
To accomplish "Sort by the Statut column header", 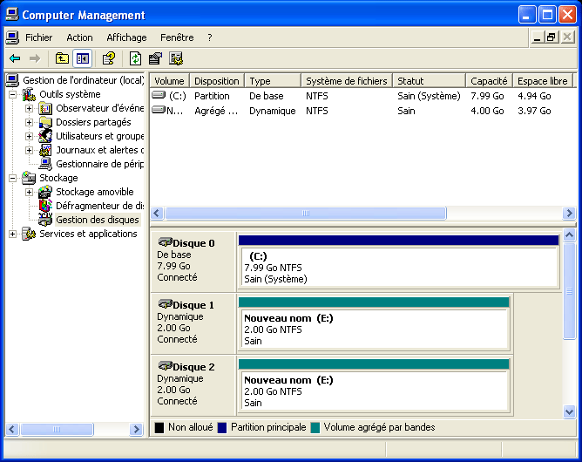I will (429, 81).
